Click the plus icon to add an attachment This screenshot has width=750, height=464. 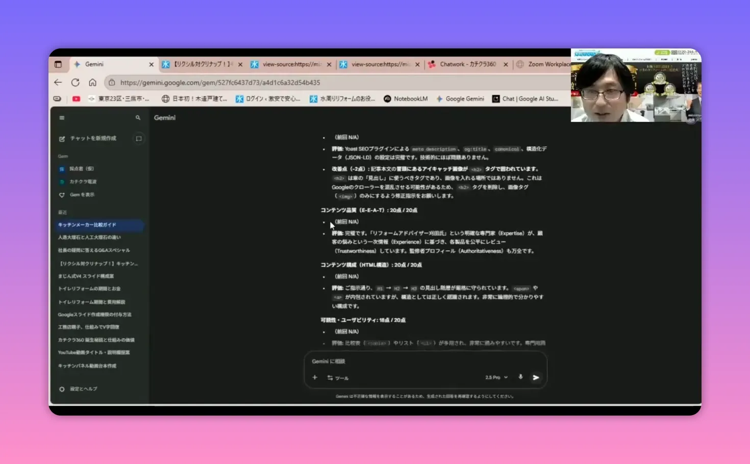coord(315,377)
